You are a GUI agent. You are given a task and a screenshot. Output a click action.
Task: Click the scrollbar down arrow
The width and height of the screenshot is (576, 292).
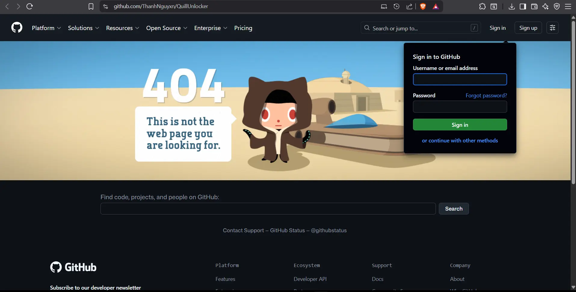(x=573, y=287)
